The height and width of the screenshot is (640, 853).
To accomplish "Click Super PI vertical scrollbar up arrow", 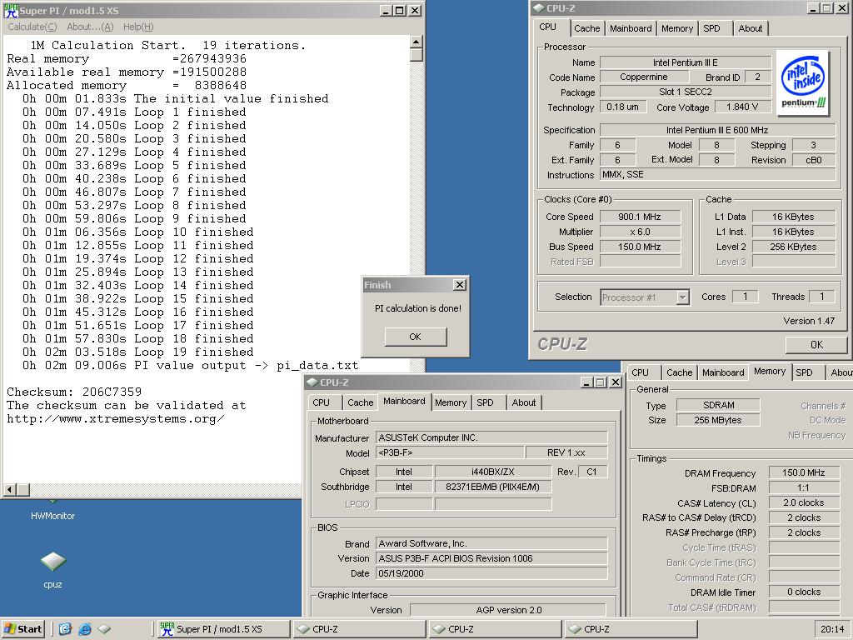I will point(417,42).
